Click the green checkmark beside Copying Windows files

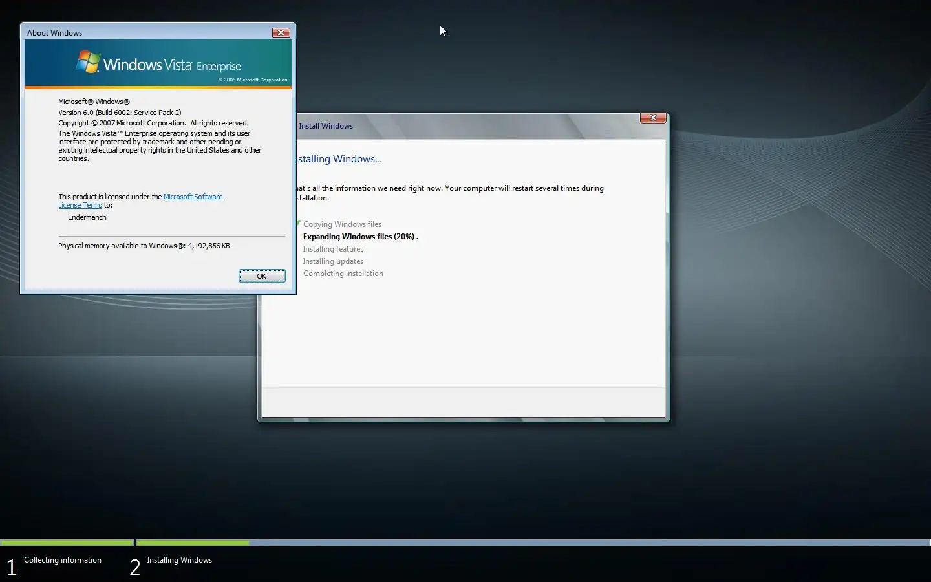(299, 224)
